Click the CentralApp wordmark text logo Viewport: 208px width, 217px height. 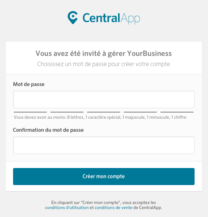[111, 19]
